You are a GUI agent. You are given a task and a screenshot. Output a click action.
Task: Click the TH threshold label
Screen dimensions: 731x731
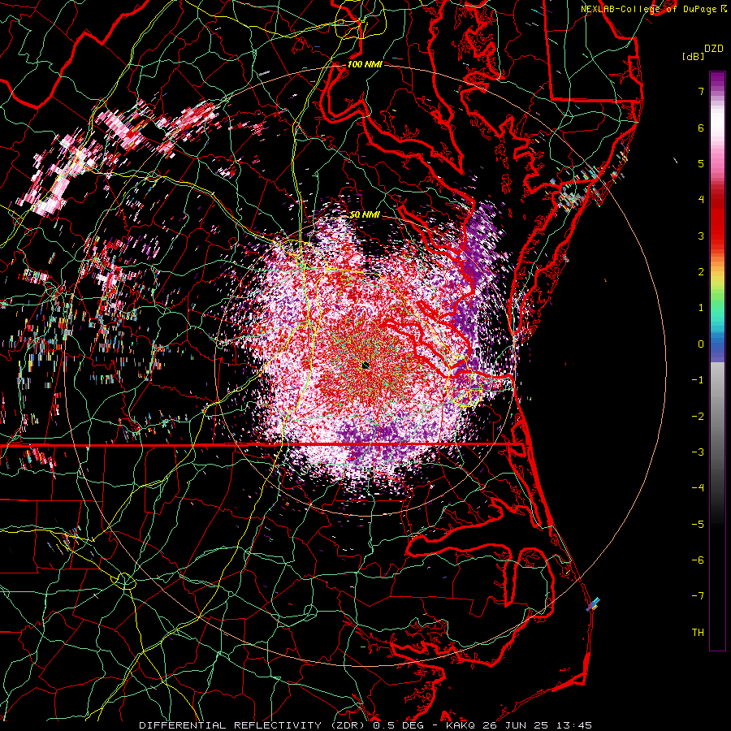(x=698, y=633)
